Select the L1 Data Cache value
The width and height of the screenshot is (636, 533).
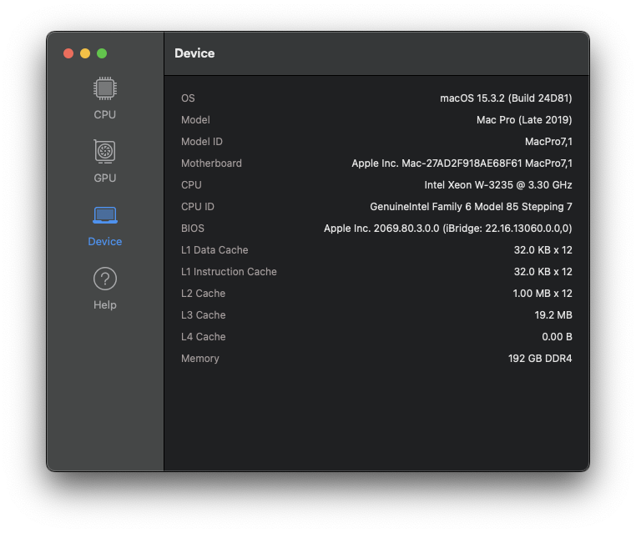tap(543, 250)
